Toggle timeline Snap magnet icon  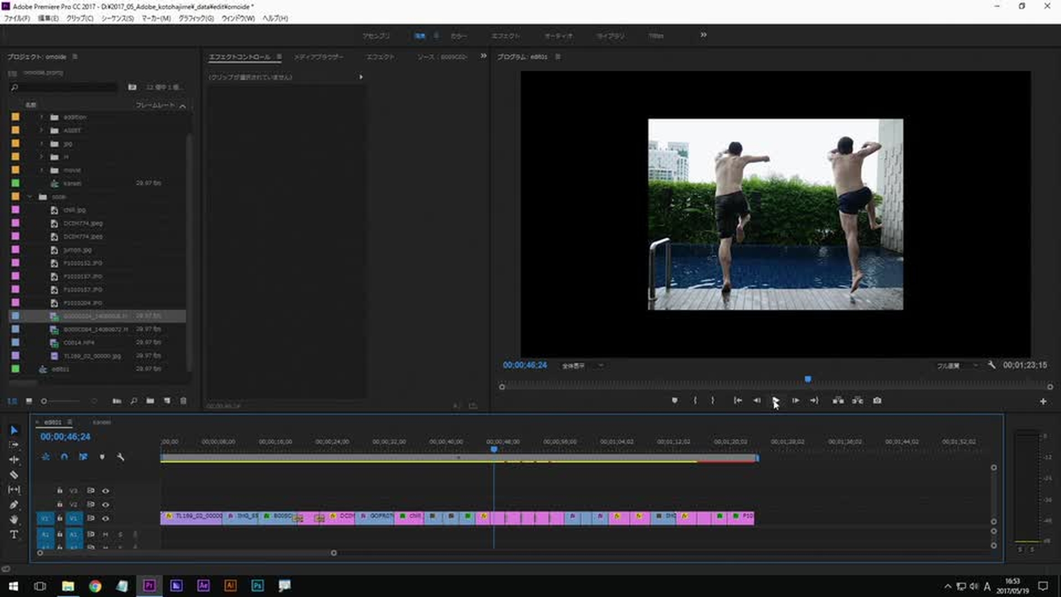65,457
